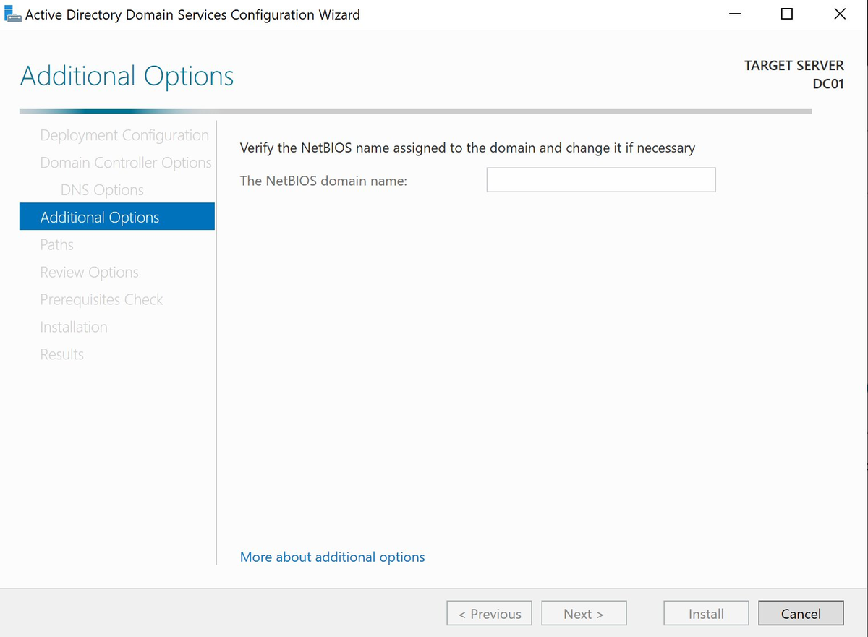Minimize the wizard window
Screen dimensions: 868x637
[734, 14]
